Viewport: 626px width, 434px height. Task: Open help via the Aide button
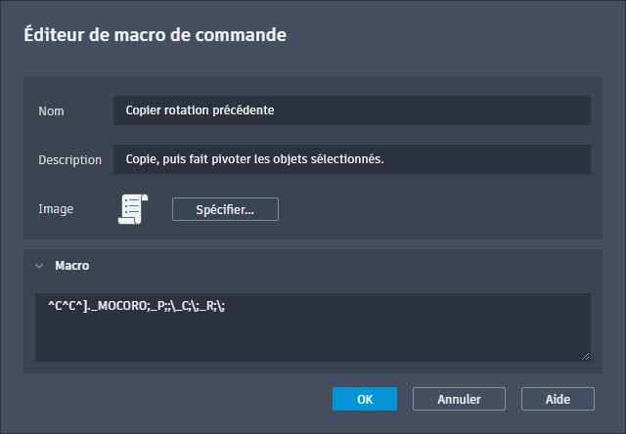click(558, 399)
